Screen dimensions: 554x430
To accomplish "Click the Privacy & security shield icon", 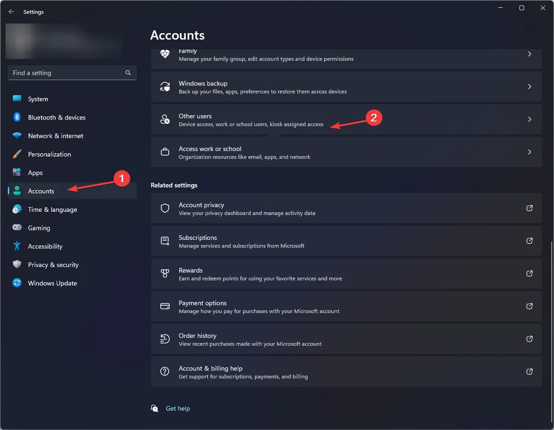I will [17, 265].
